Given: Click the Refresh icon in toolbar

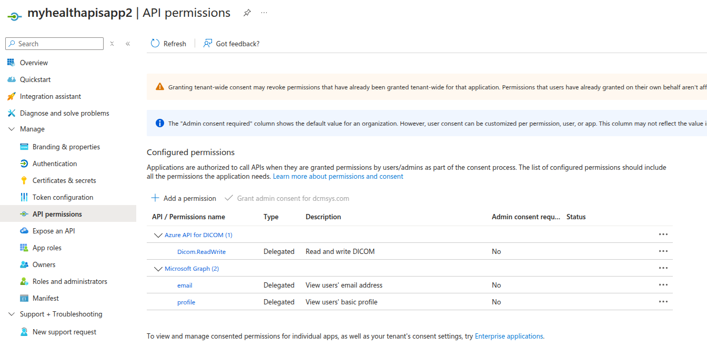Looking at the screenshot, I should point(155,44).
